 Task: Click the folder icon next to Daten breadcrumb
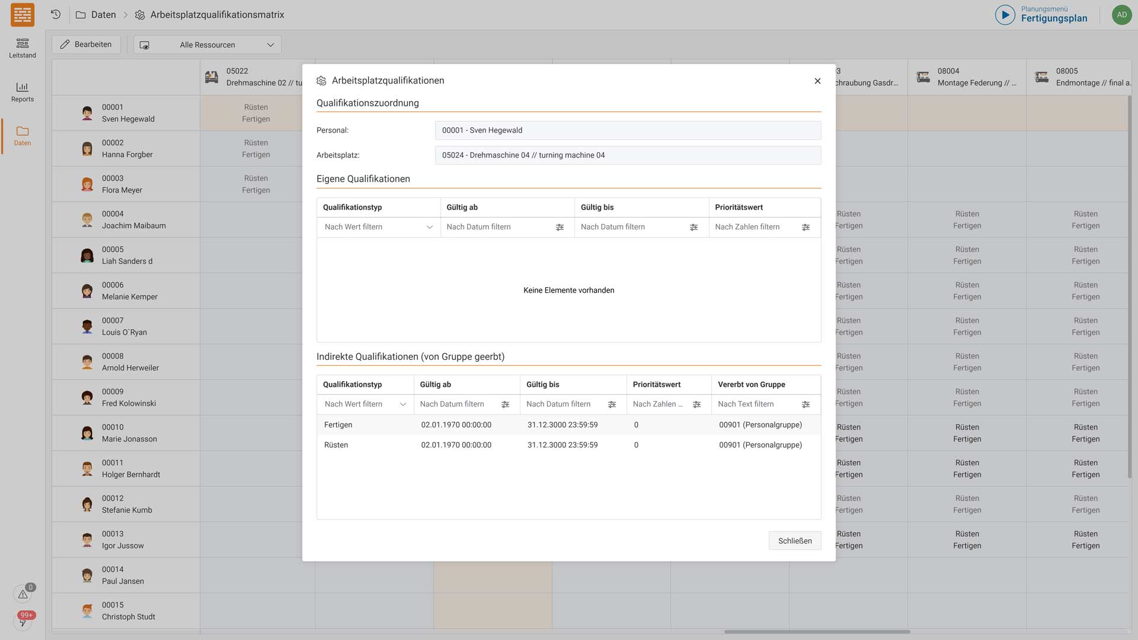[x=81, y=15]
